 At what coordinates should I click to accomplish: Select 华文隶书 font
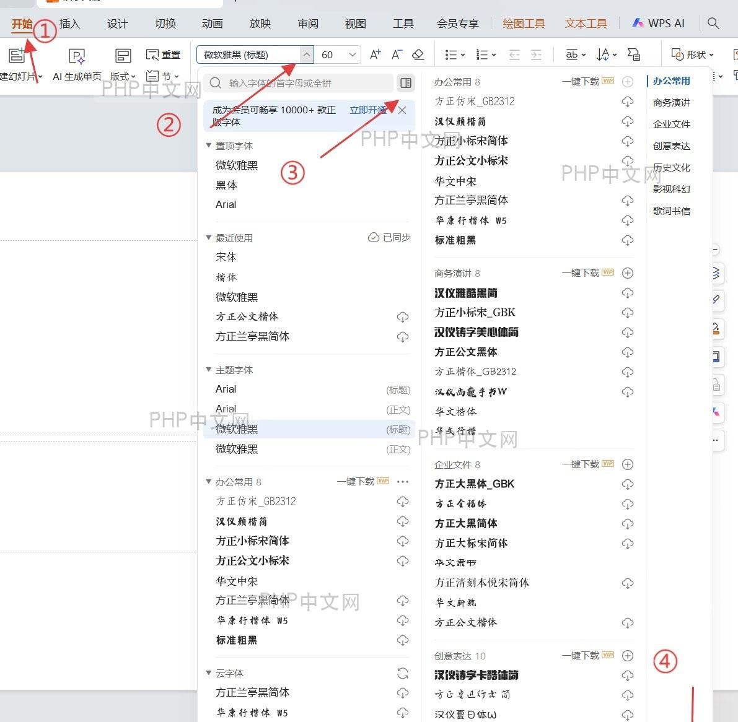point(455,562)
